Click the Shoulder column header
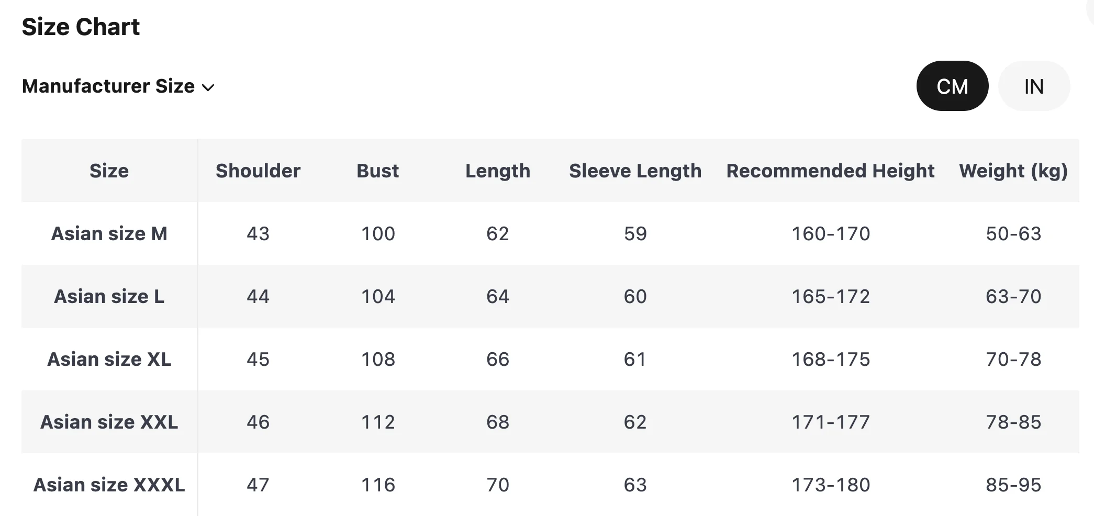 pos(258,171)
